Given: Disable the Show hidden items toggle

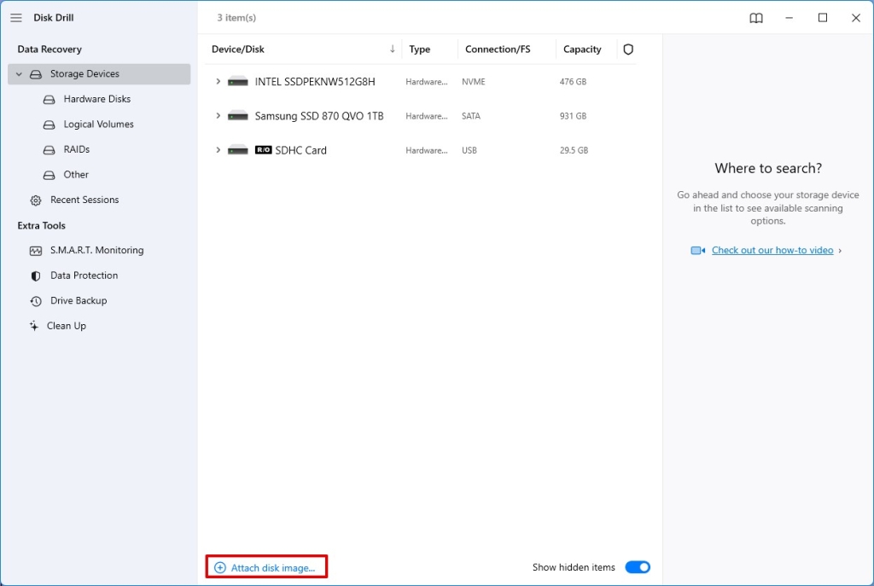Looking at the screenshot, I should click(x=638, y=566).
